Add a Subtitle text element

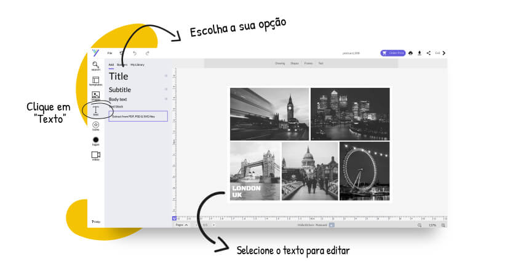[120, 90]
